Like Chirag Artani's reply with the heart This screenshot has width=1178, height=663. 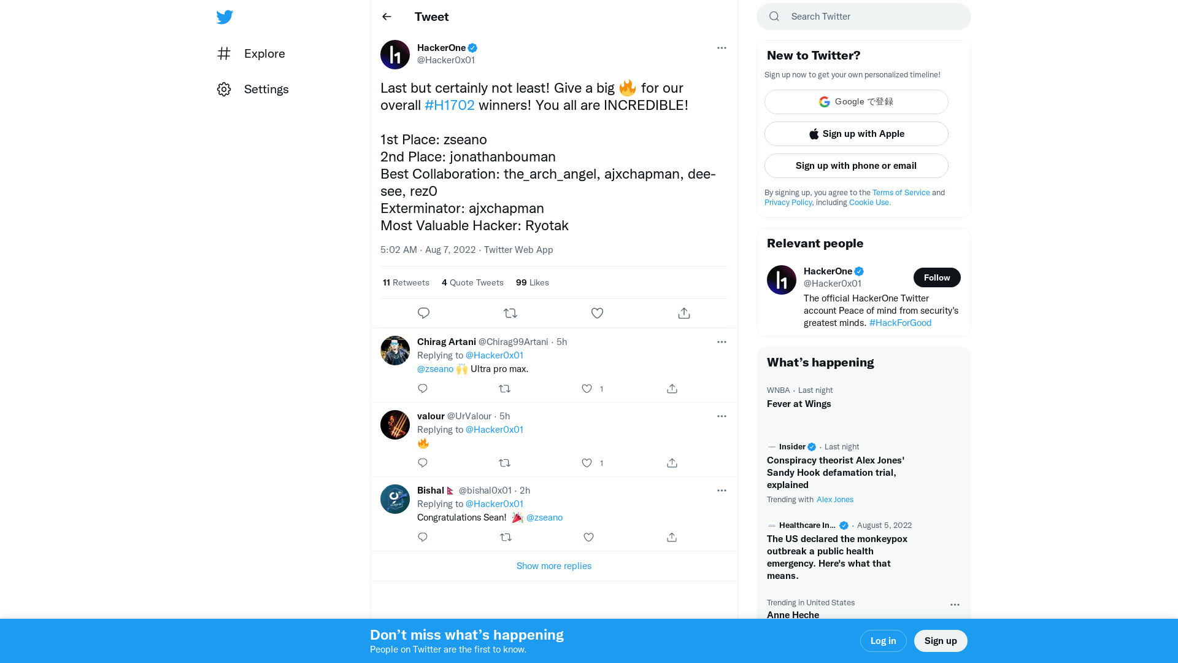coord(587,389)
